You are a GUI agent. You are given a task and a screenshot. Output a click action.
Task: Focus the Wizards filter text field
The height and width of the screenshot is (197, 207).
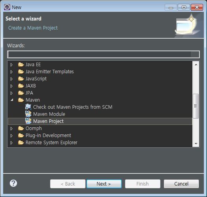[103, 54]
